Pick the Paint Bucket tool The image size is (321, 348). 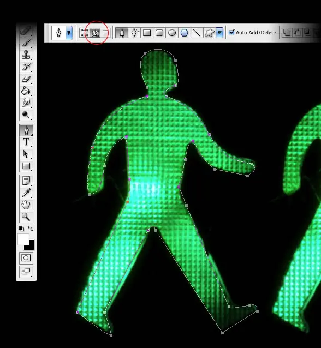point(26,91)
